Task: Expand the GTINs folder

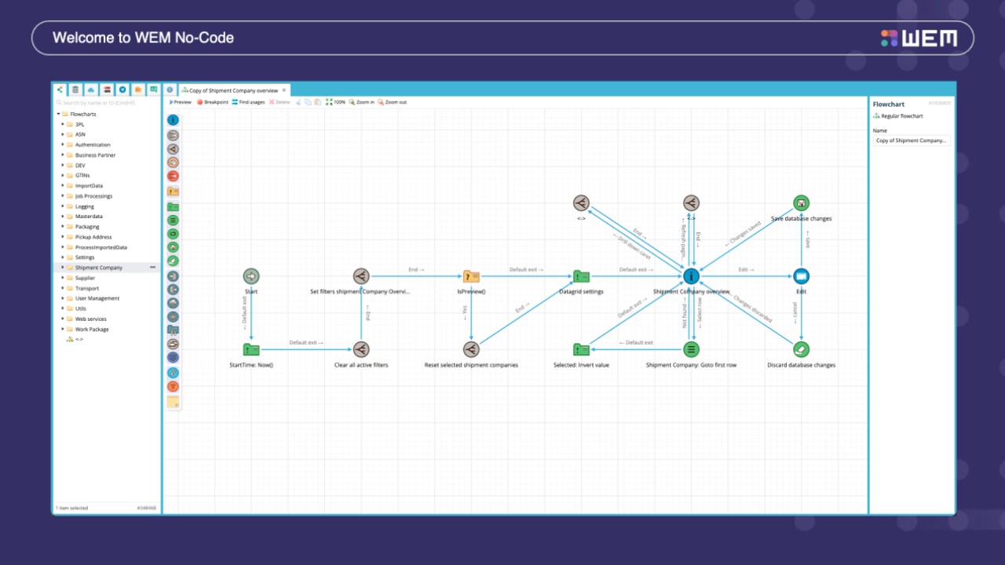Action: pyautogui.click(x=63, y=175)
